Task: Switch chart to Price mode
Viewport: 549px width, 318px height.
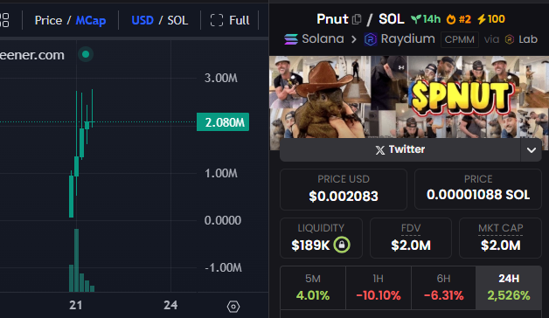Action: [48, 20]
